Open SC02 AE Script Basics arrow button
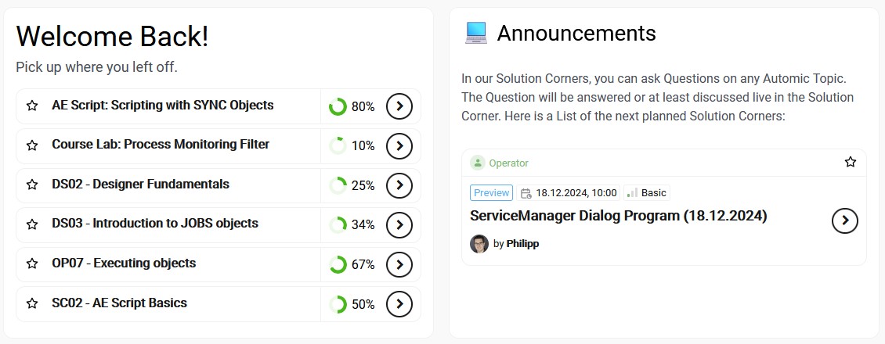885x344 pixels. click(399, 303)
